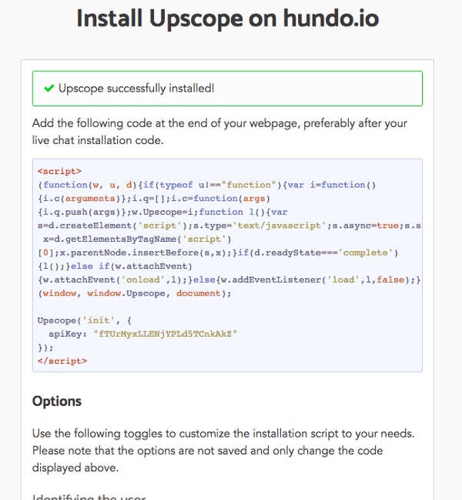Click the 'onload' string in attachEvent call
Screen dimensions: 462x500
[143, 280]
